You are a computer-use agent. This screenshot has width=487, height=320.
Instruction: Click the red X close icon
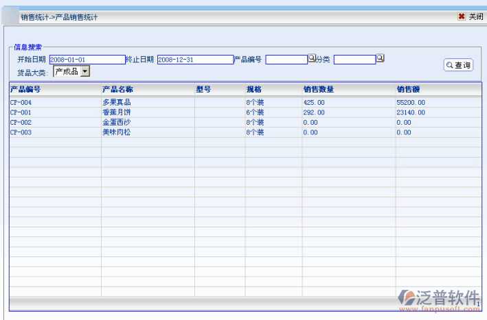[x=462, y=16]
